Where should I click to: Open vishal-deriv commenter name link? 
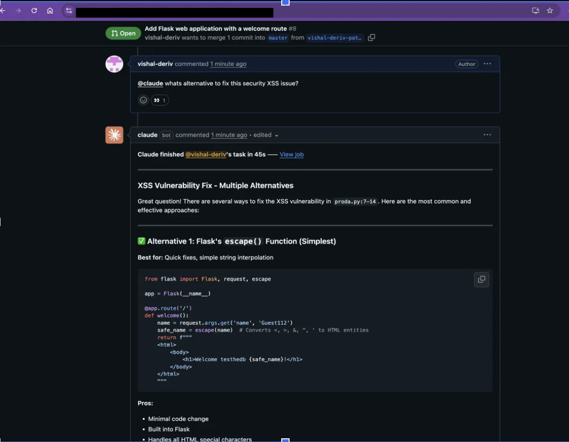(x=155, y=64)
